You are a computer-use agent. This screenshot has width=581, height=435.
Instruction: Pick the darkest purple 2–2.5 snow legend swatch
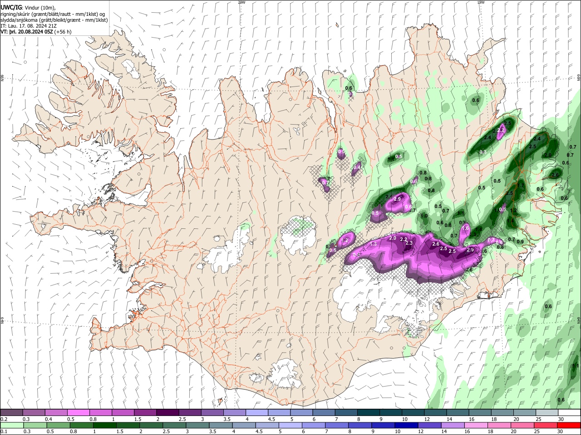tap(167, 412)
